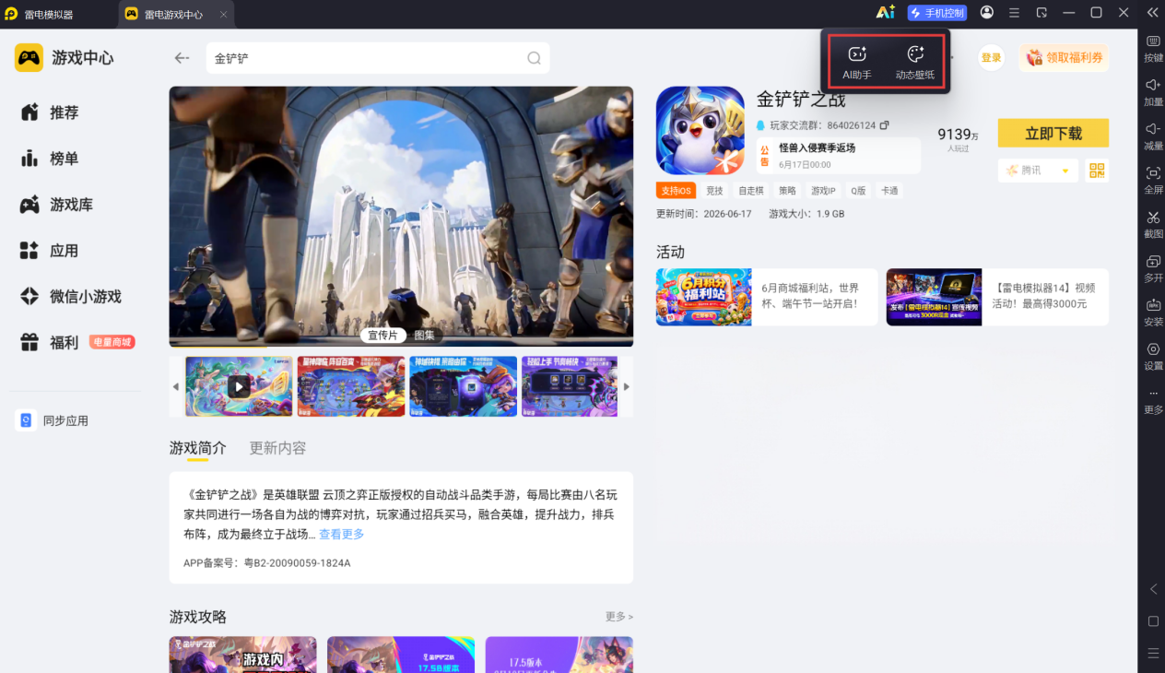
Task: Click the Android back arrow in sidebar
Action: click(1153, 589)
